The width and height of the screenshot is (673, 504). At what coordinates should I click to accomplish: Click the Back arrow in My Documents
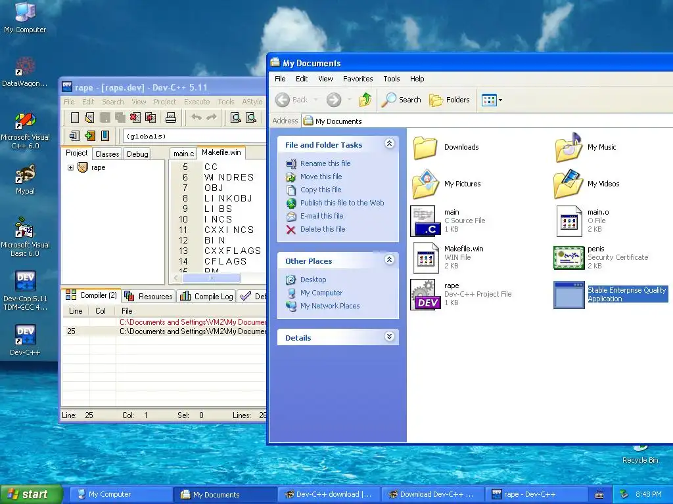pos(283,100)
